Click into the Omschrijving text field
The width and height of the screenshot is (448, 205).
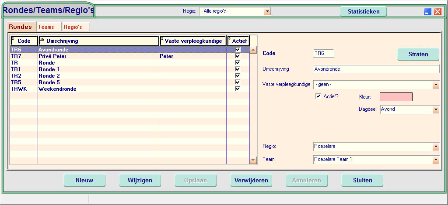376,69
